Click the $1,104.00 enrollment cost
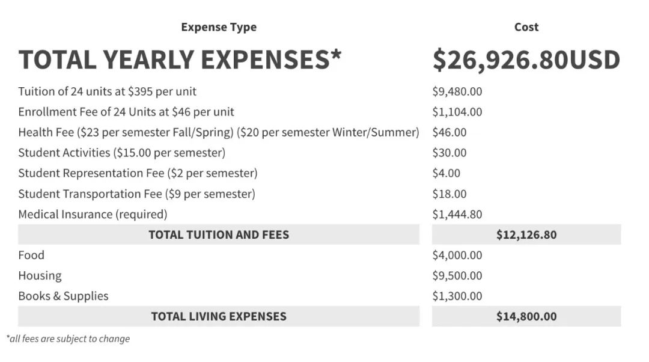Screen dimensions: 649x362 (457, 112)
